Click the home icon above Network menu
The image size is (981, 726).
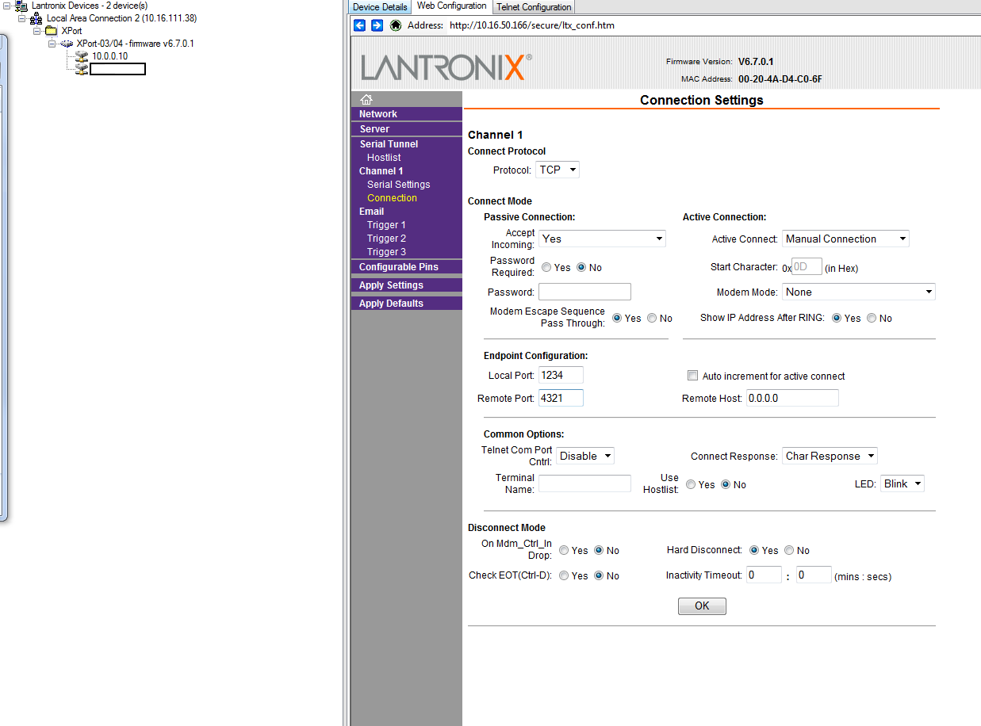[x=366, y=100]
